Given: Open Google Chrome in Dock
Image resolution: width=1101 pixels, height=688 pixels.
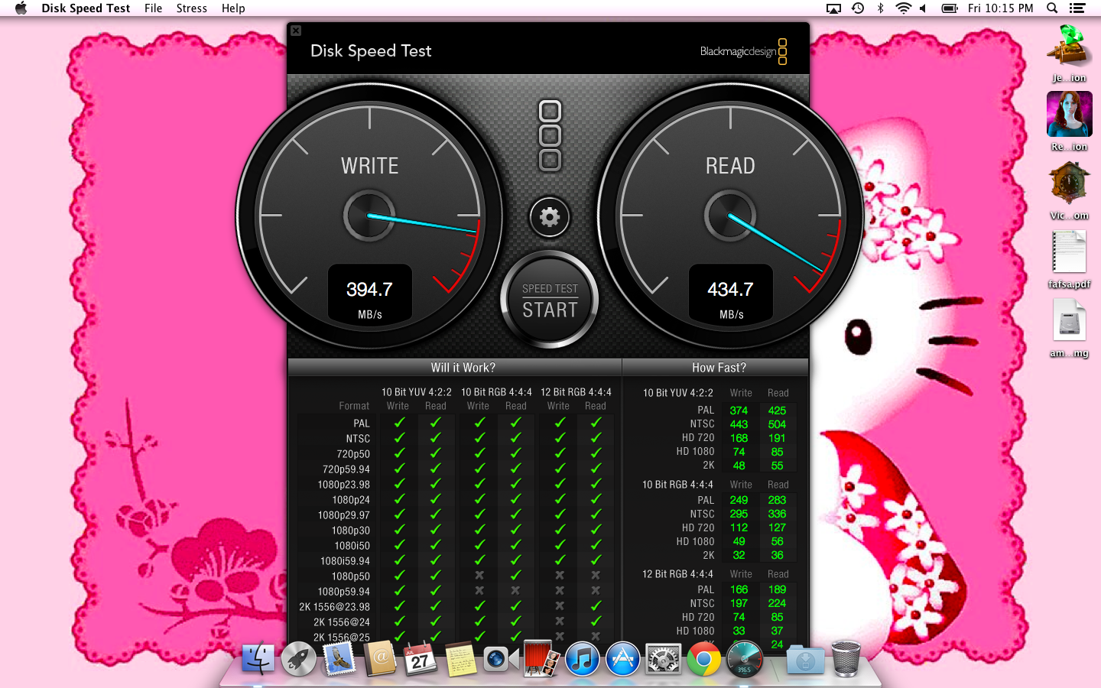Looking at the screenshot, I should click(x=704, y=659).
